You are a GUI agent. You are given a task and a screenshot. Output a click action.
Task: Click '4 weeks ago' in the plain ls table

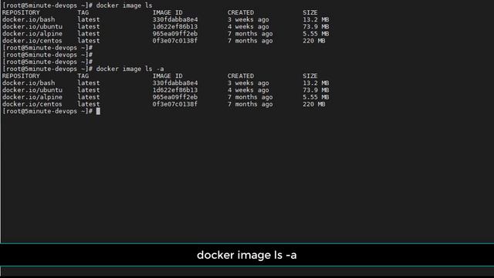[x=249, y=27]
